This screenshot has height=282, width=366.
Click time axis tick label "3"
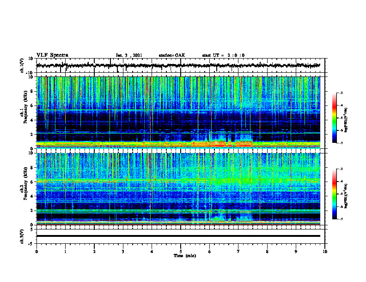123,252
